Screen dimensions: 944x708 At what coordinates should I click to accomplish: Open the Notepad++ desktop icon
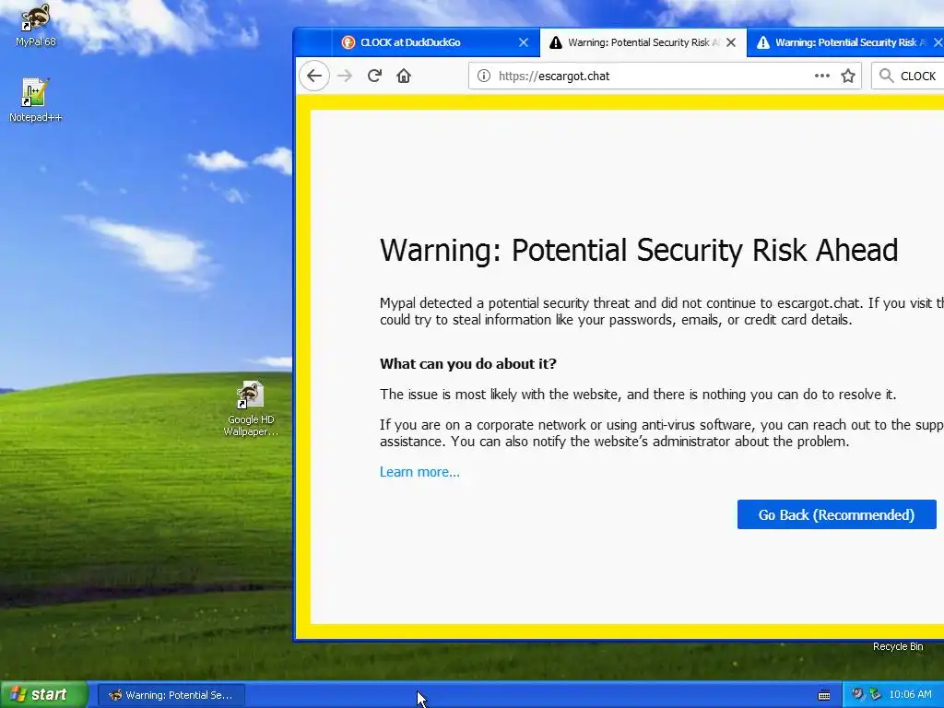(x=35, y=100)
